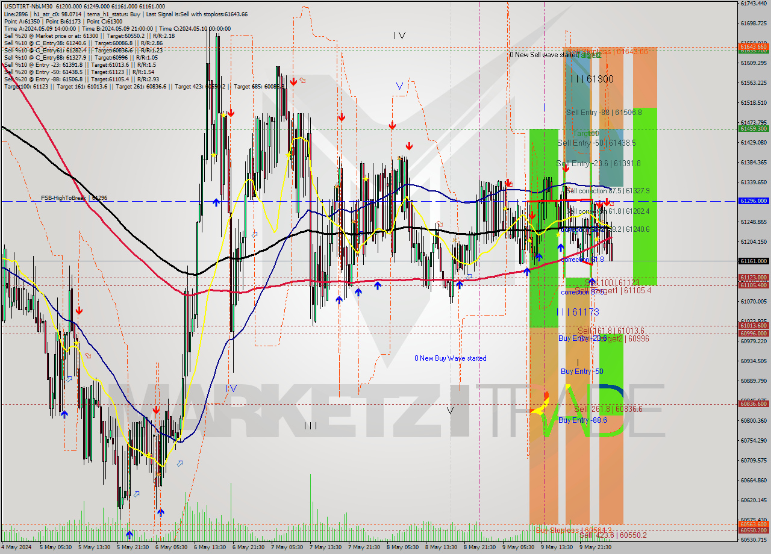Click the 61743.440 top price axis value
The width and height of the screenshot is (771, 554).
point(754,4)
